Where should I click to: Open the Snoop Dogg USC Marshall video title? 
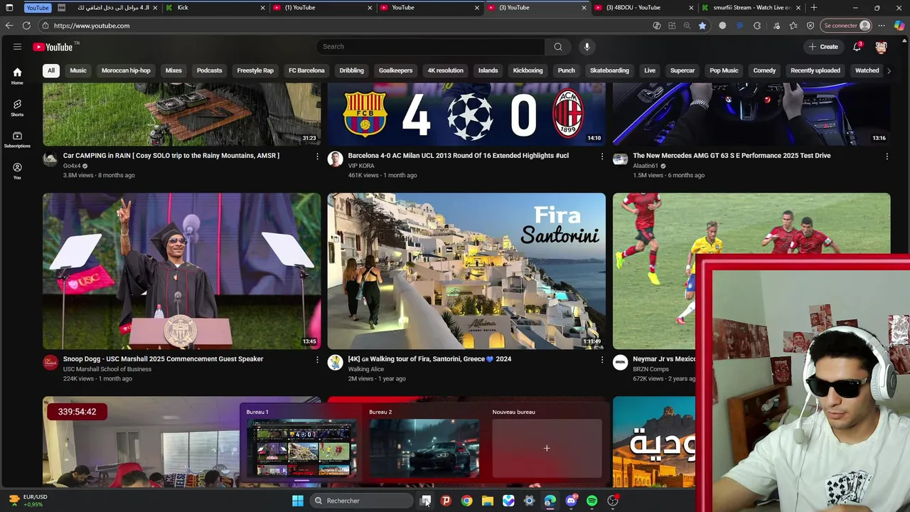pos(164,359)
